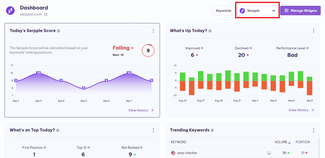Click the Improved count 6
Viewport: 325px width, 158px height.
(x=192, y=55)
